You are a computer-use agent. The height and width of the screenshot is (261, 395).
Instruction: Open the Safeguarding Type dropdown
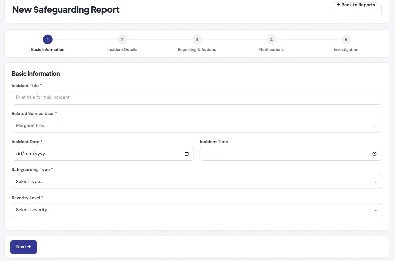click(x=197, y=182)
